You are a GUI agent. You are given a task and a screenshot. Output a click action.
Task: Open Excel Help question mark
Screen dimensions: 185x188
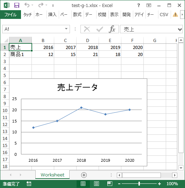click(x=138, y=5)
